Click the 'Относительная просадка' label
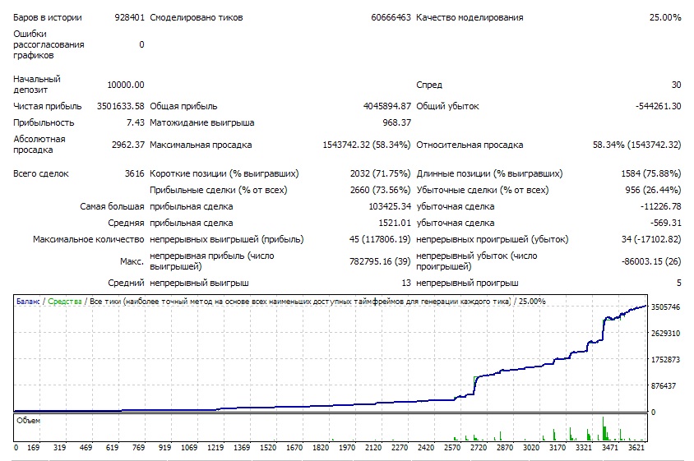Viewport: 694px width, 461px height. (x=470, y=145)
